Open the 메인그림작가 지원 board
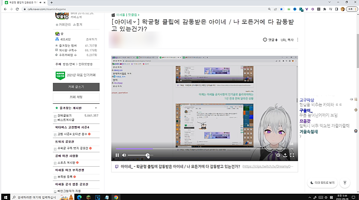 69,191
